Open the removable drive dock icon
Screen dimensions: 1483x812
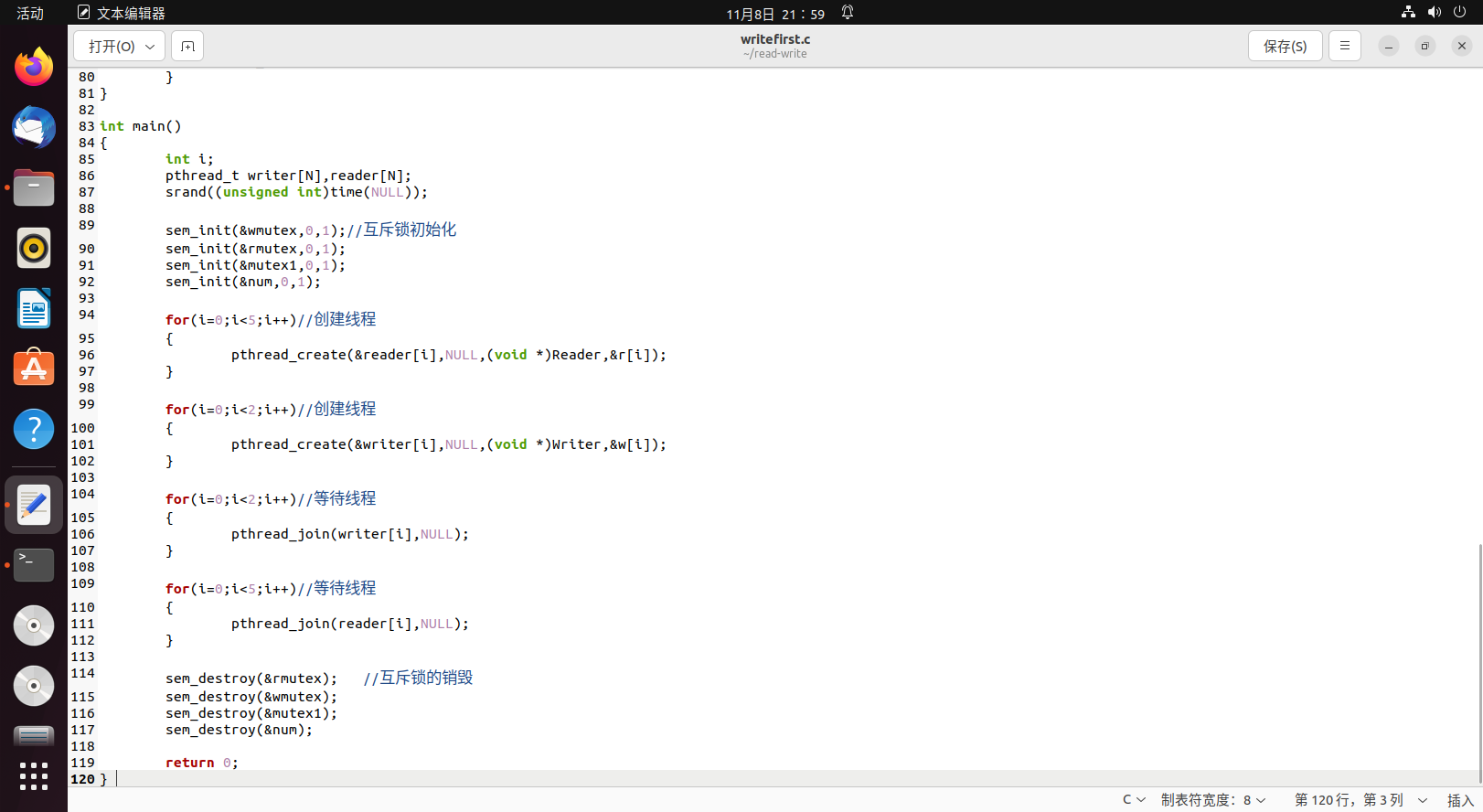coord(34,735)
